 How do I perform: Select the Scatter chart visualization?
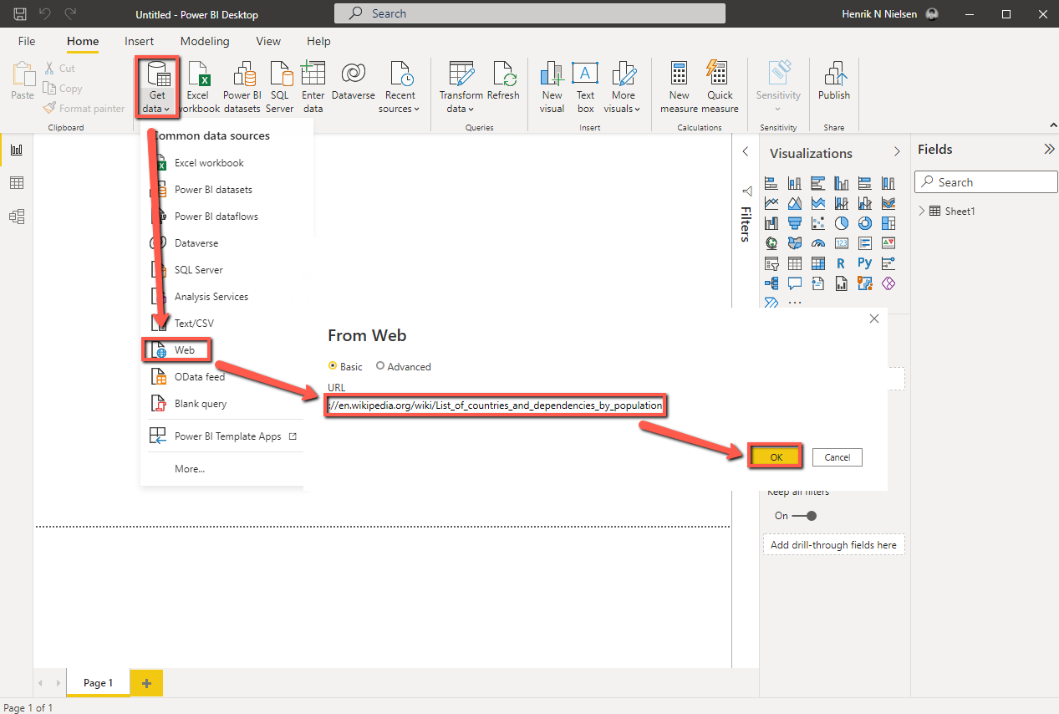pos(818,223)
